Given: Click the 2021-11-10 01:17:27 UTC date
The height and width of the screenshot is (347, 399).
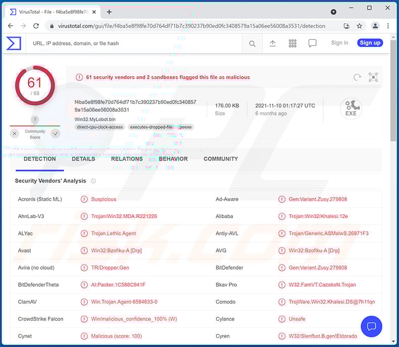Looking at the screenshot, I should [x=285, y=106].
